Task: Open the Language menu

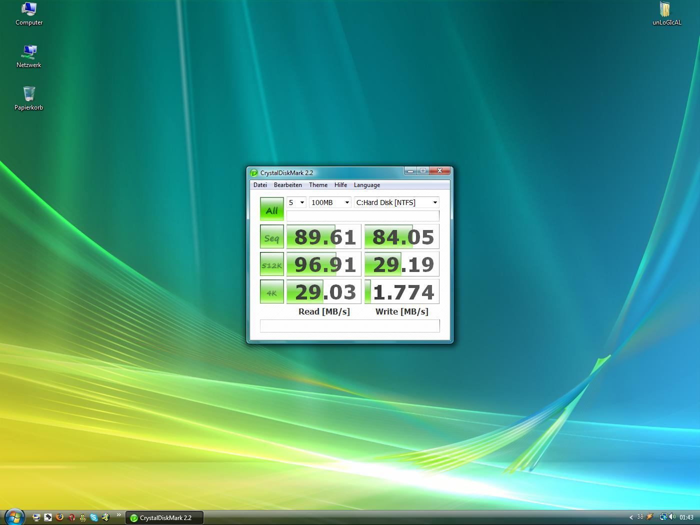Action: click(367, 185)
